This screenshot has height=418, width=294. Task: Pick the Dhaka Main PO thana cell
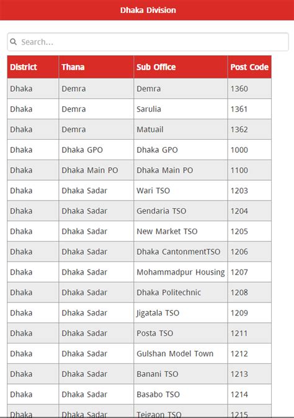pyautogui.click(x=96, y=170)
